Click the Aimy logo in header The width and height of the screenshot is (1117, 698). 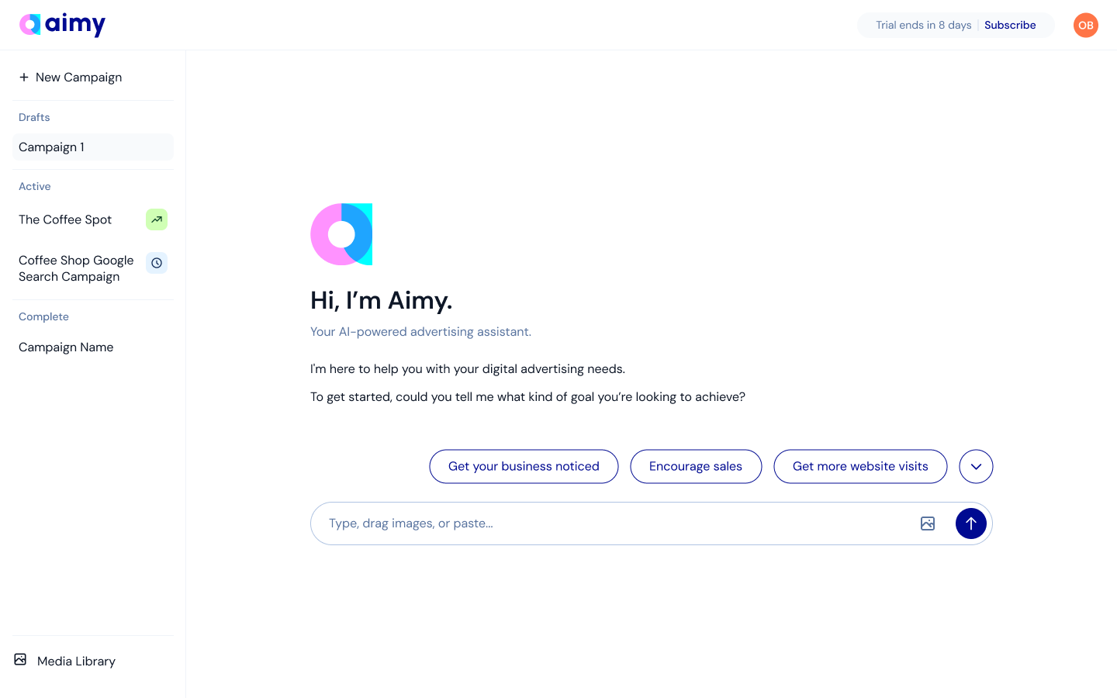(x=62, y=25)
